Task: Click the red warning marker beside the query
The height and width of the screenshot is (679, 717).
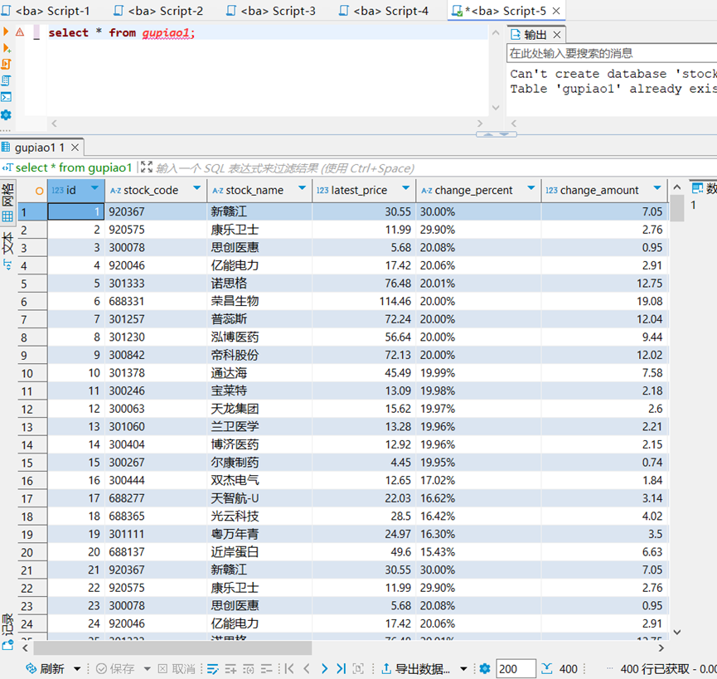Action: coord(20,32)
